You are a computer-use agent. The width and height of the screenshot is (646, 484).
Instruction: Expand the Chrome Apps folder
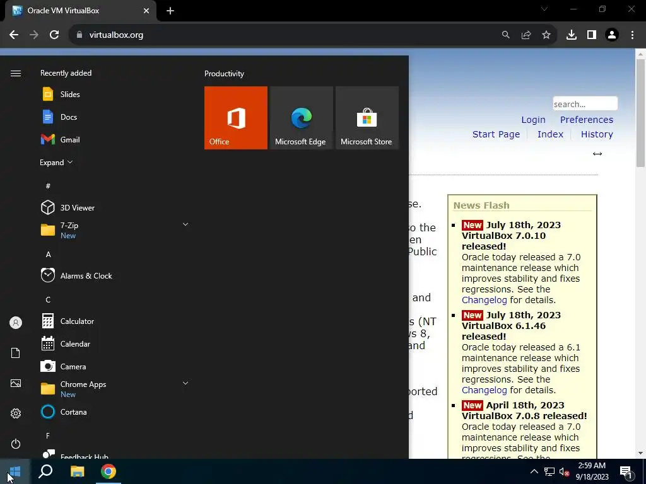185,383
